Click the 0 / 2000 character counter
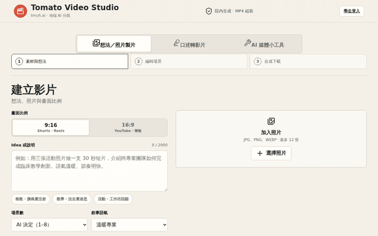The width and height of the screenshot is (378, 236). [x=159, y=145]
